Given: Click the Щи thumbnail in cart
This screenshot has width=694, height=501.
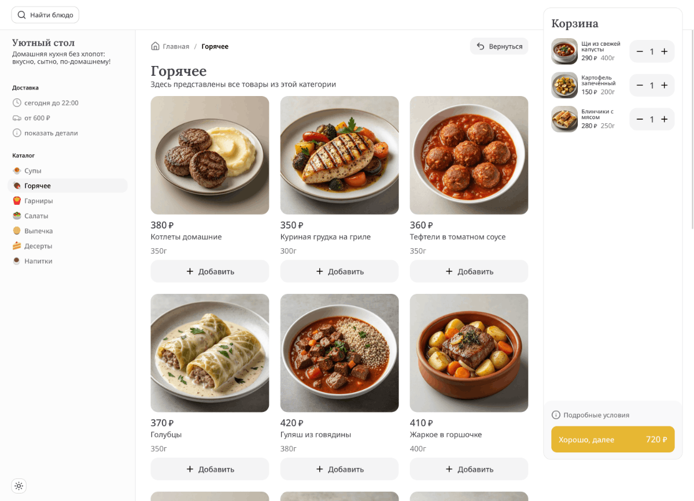Looking at the screenshot, I should coord(564,51).
